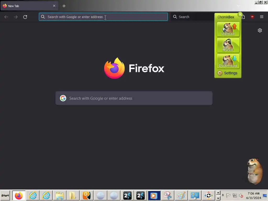Open Control Panel taskbar icon

point(195,196)
